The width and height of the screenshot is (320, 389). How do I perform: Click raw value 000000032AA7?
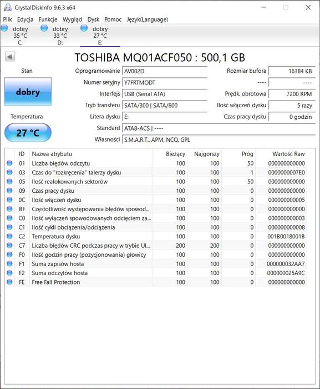point(286,264)
